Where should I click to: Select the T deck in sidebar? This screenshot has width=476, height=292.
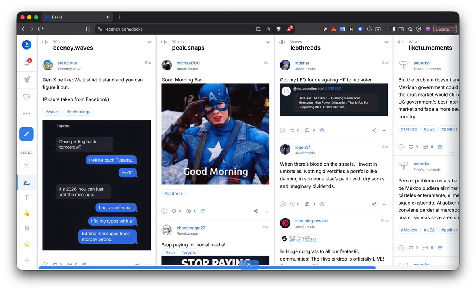pos(27,198)
